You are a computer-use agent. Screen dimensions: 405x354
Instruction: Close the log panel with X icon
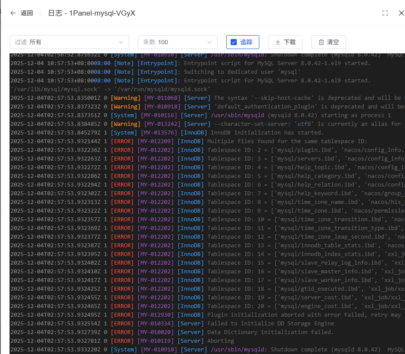[x=401, y=13]
